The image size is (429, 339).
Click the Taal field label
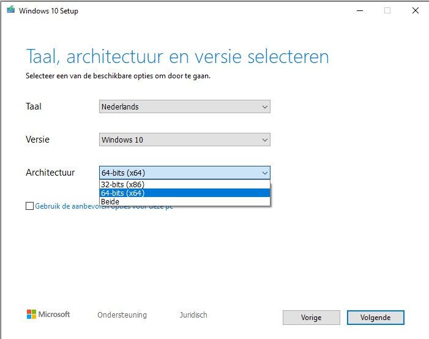(34, 106)
